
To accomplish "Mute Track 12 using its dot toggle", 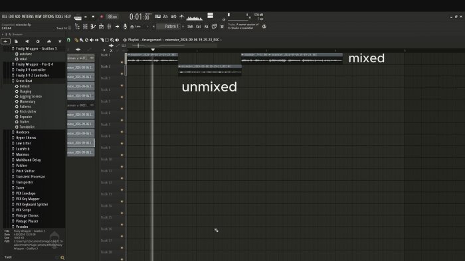I will (122, 189).
